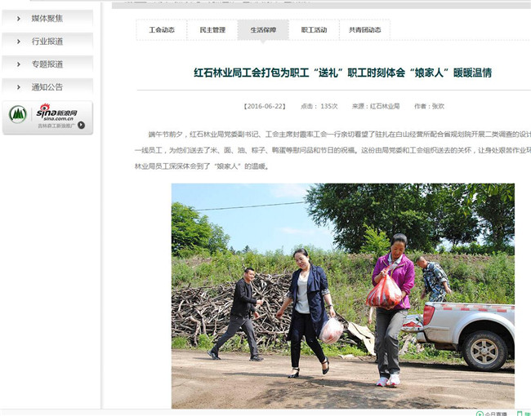Expand the 通知公告 chevron arrow
Screen dimensions: 531x416
click(18, 86)
